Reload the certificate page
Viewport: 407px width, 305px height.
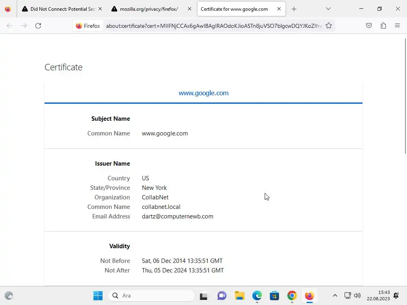(38, 26)
